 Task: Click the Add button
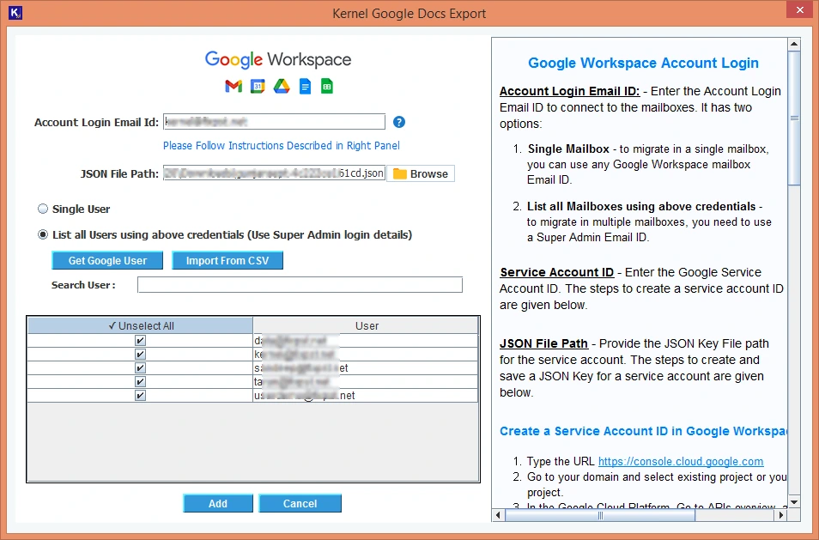tap(218, 503)
